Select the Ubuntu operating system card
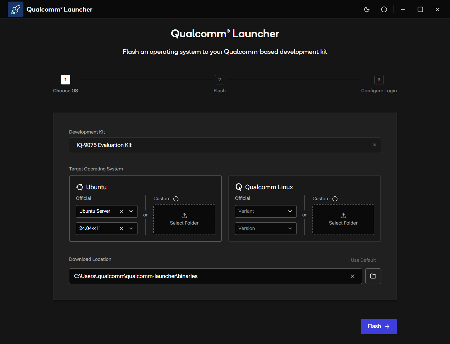 click(145, 209)
